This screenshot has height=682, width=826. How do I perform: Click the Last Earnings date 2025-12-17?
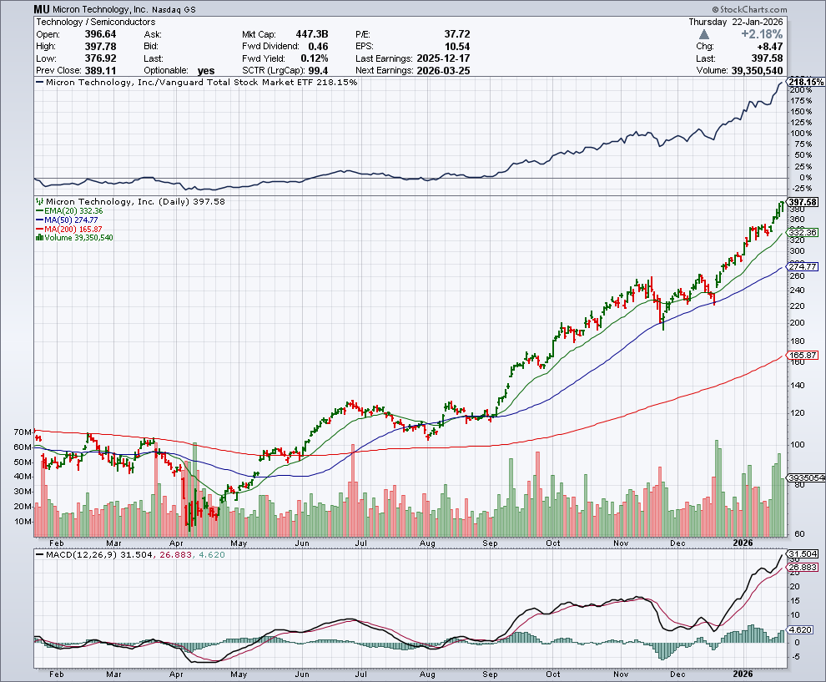[x=443, y=58]
